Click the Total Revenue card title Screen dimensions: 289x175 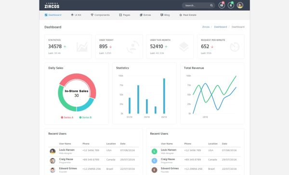(x=194, y=68)
